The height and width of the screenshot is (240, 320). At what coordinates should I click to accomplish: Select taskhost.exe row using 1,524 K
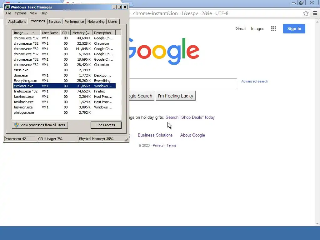[x=64, y=102]
